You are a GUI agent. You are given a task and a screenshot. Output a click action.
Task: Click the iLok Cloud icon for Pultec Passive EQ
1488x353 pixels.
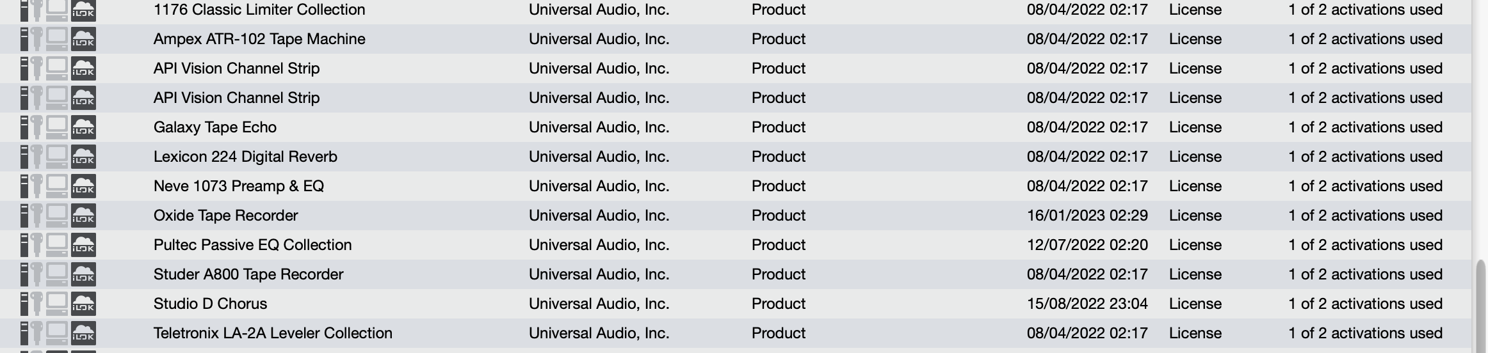tap(83, 245)
